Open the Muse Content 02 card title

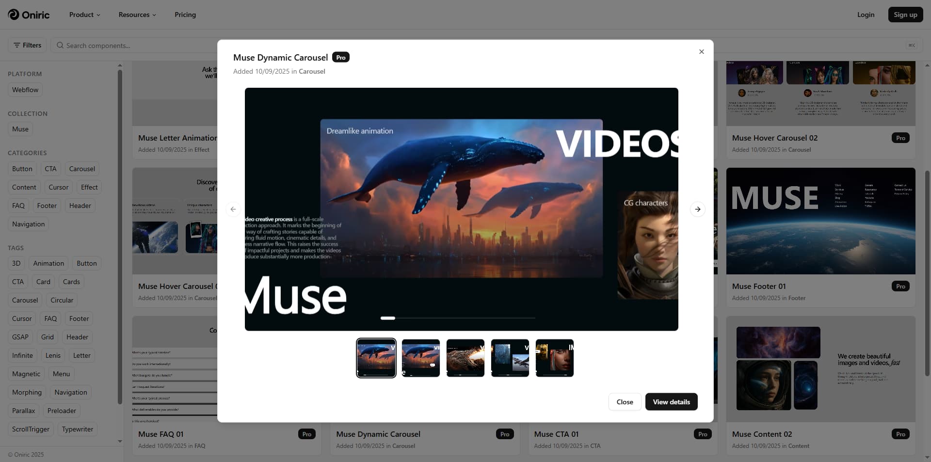pos(762,434)
